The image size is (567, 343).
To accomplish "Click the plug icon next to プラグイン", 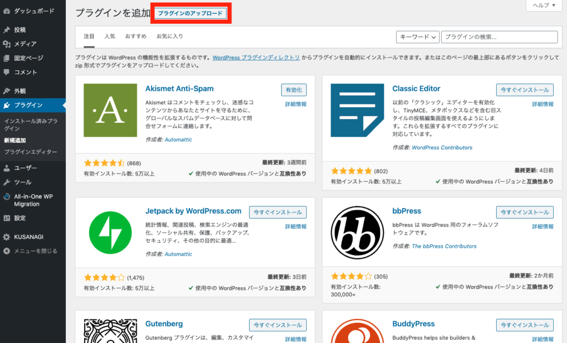I will tap(7, 105).
